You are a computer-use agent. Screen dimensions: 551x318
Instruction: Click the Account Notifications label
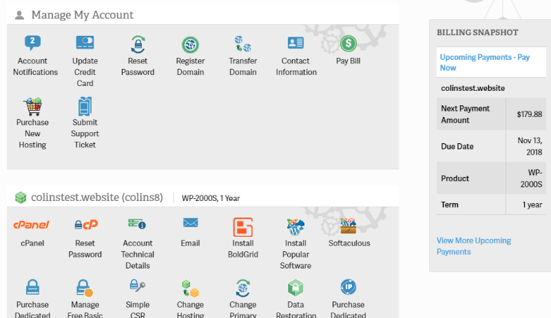coord(35,66)
